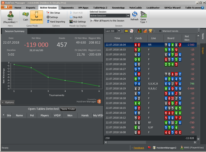The height and width of the screenshot is (152, 206).
Task: Click tournament 6 point on the graph
Action: click(x=99, y=86)
